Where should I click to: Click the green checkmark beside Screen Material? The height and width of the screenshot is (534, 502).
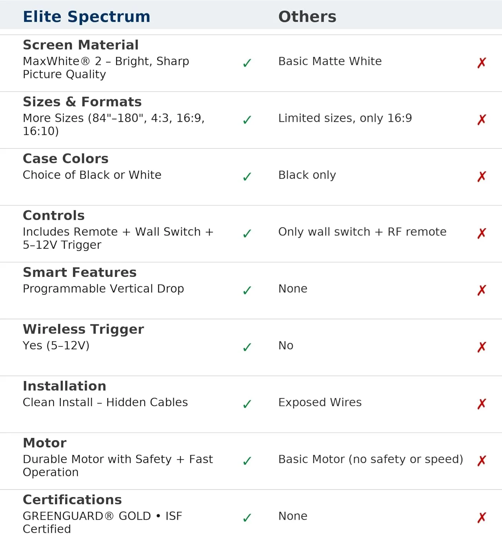pyautogui.click(x=247, y=63)
